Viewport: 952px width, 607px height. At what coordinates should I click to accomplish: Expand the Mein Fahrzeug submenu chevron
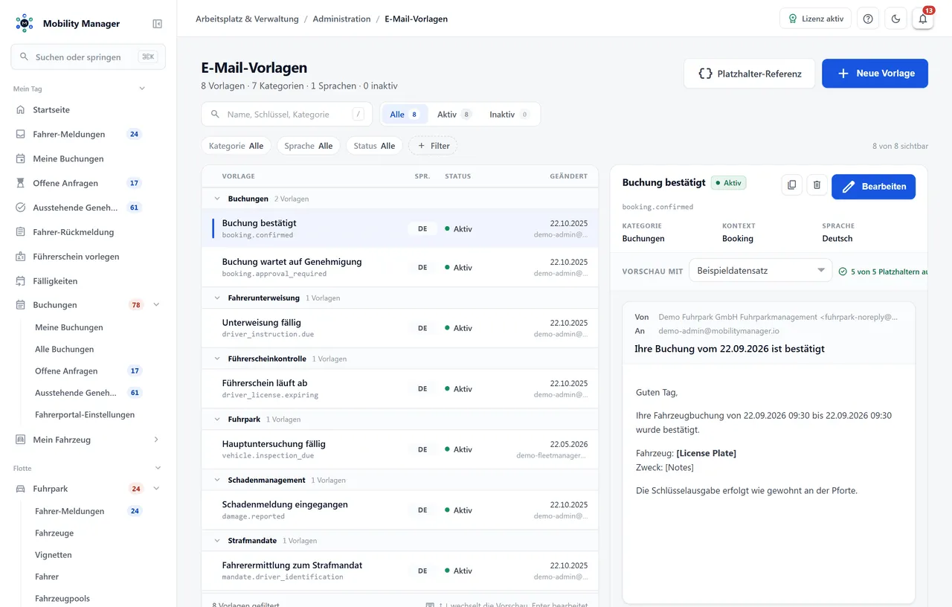(x=156, y=440)
